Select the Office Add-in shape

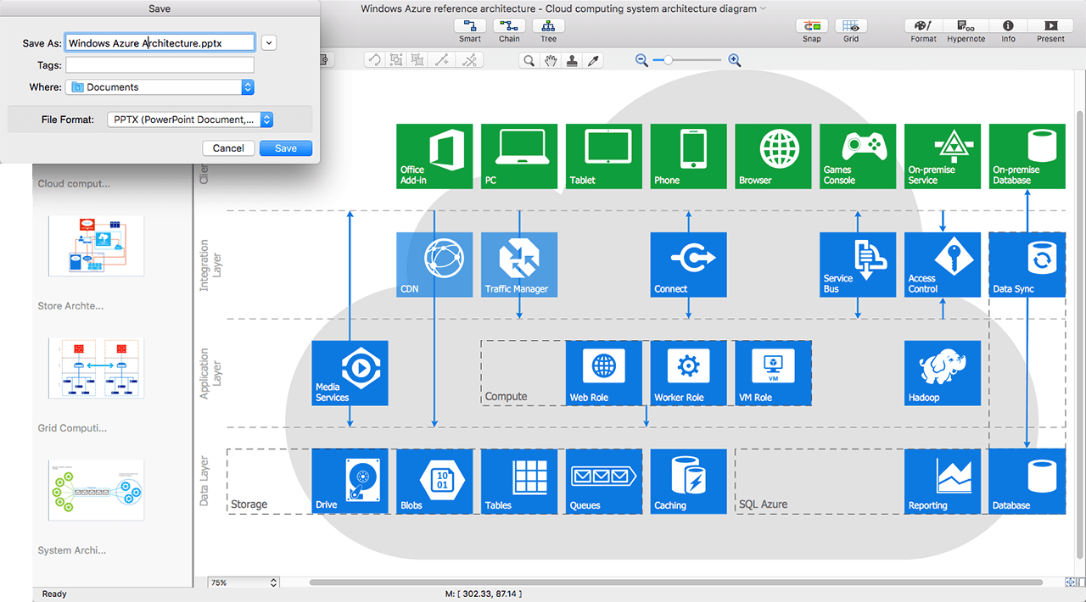click(434, 156)
